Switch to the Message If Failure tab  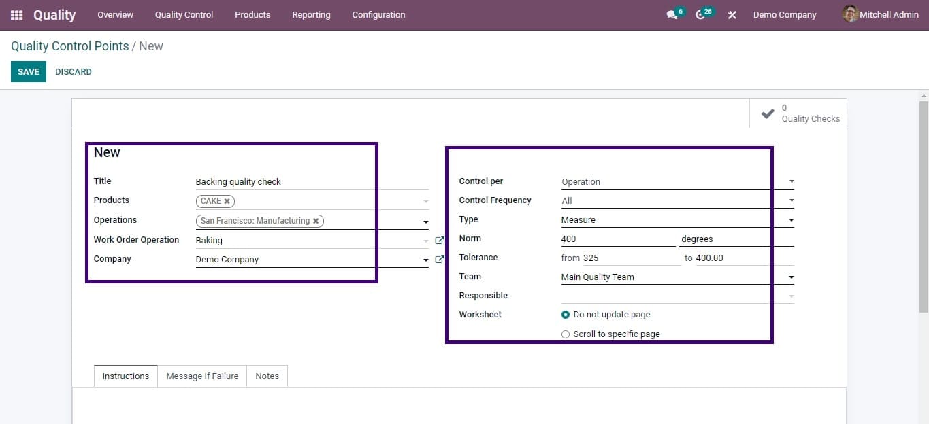pos(202,376)
